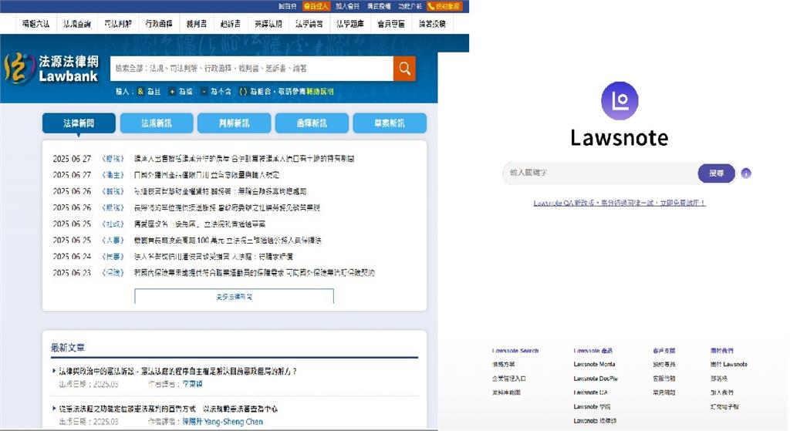Click the 加入會員 link in top bar

point(348,6)
